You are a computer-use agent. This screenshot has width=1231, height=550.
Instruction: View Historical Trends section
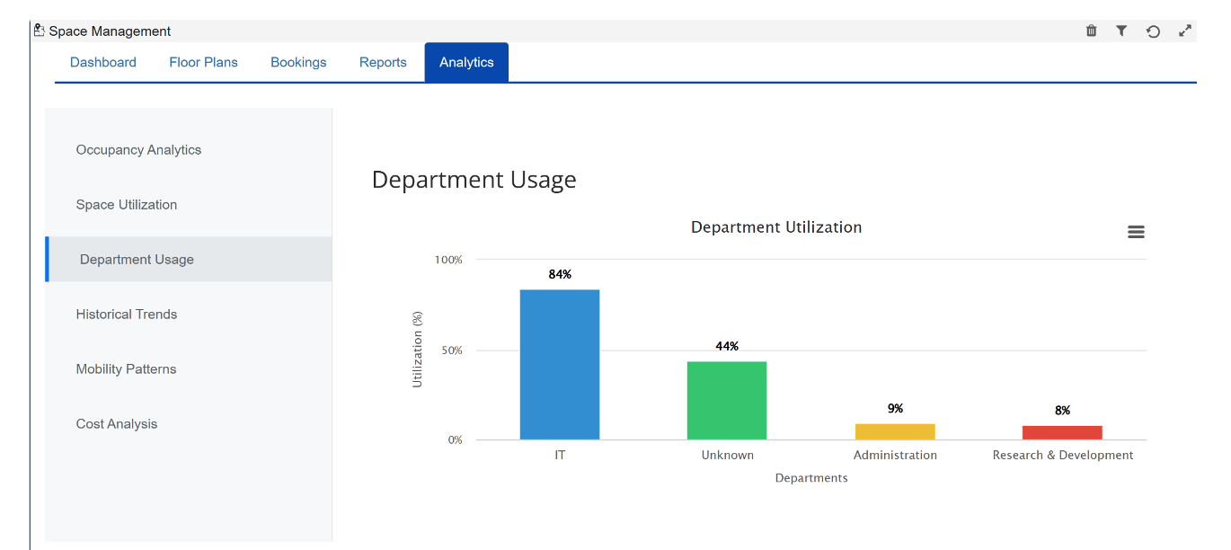pos(127,315)
